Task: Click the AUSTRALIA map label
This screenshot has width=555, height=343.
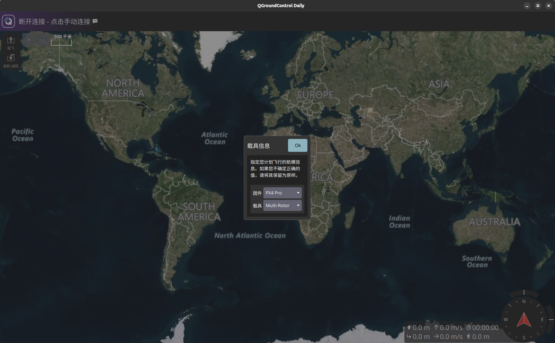Action: (x=495, y=222)
